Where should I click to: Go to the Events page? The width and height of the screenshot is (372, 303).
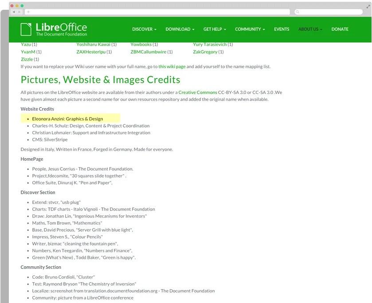click(x=282, y=29)
